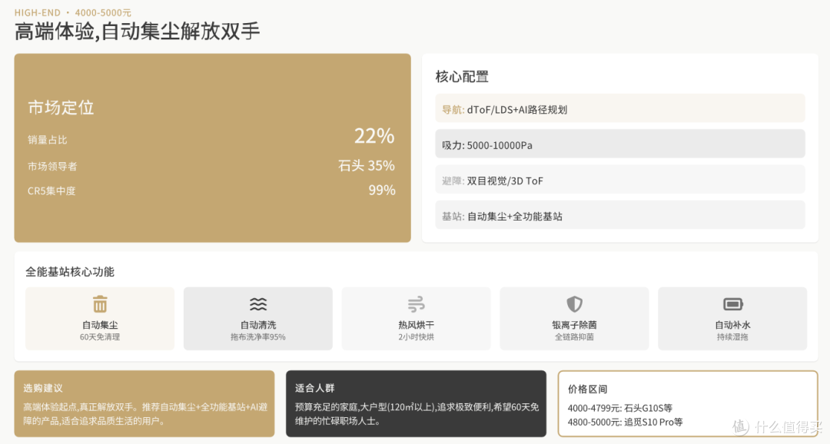
Task: Click the 石头 35% market leader value
Action: [367, 166]
